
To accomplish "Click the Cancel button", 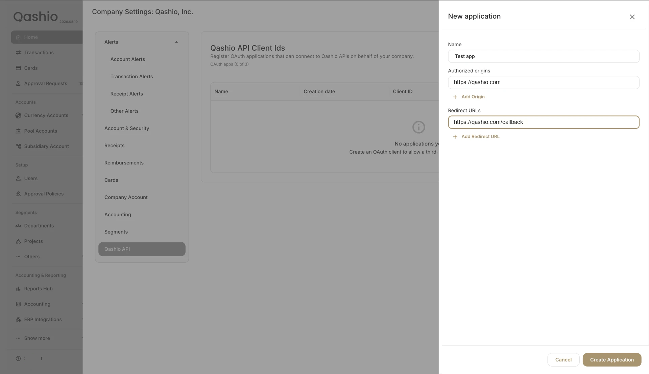I will pyautogui.click(x=563, y=360).
